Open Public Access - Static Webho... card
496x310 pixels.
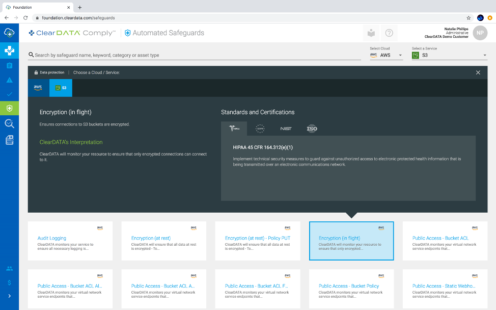click(x=445, y=289)
